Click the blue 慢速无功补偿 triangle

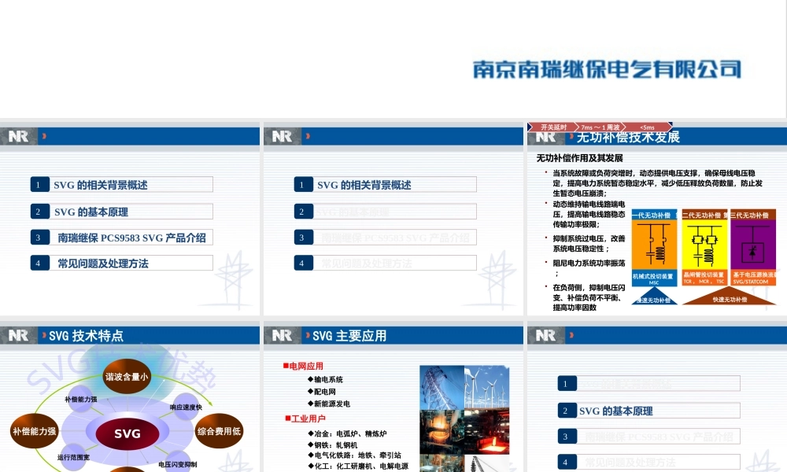pos(654,297)
